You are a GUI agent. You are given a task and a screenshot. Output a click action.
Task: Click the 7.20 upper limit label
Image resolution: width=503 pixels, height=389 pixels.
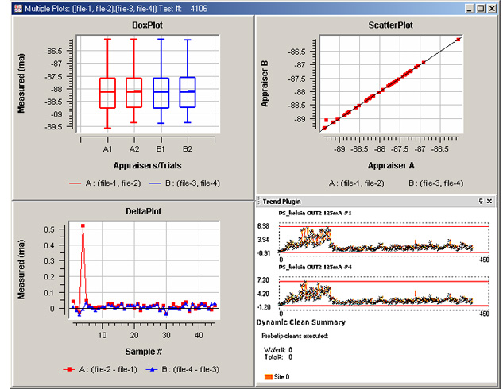click(x=263, y=280)
